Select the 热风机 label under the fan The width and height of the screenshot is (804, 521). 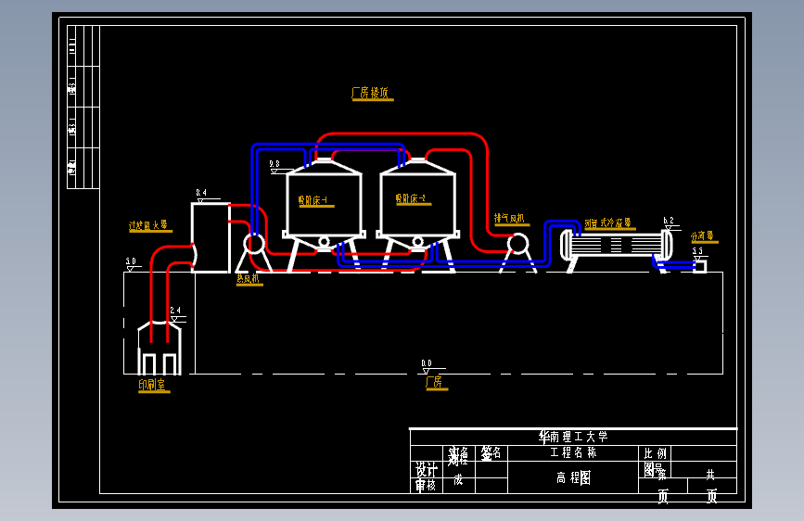point(249,278)
